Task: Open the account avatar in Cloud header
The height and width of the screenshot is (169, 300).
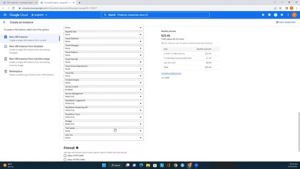Action: 294,15
